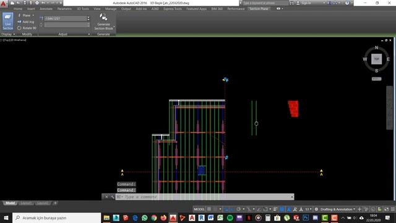Open Drafting & Annotation workspace dropdown
This screenshot has height=223, width=396.
coord(338,209)
